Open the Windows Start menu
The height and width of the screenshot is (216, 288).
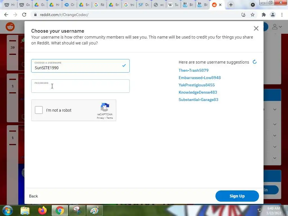pyautogui.click(x=7, y=210)
